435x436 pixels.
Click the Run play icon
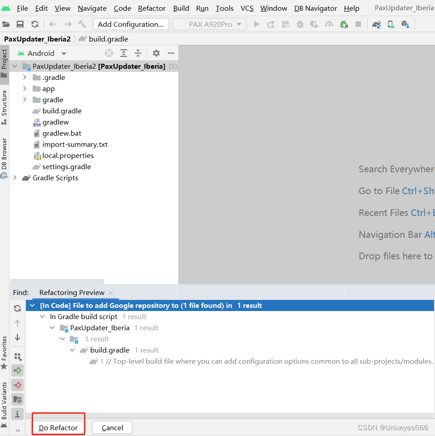tap(257, 25)
